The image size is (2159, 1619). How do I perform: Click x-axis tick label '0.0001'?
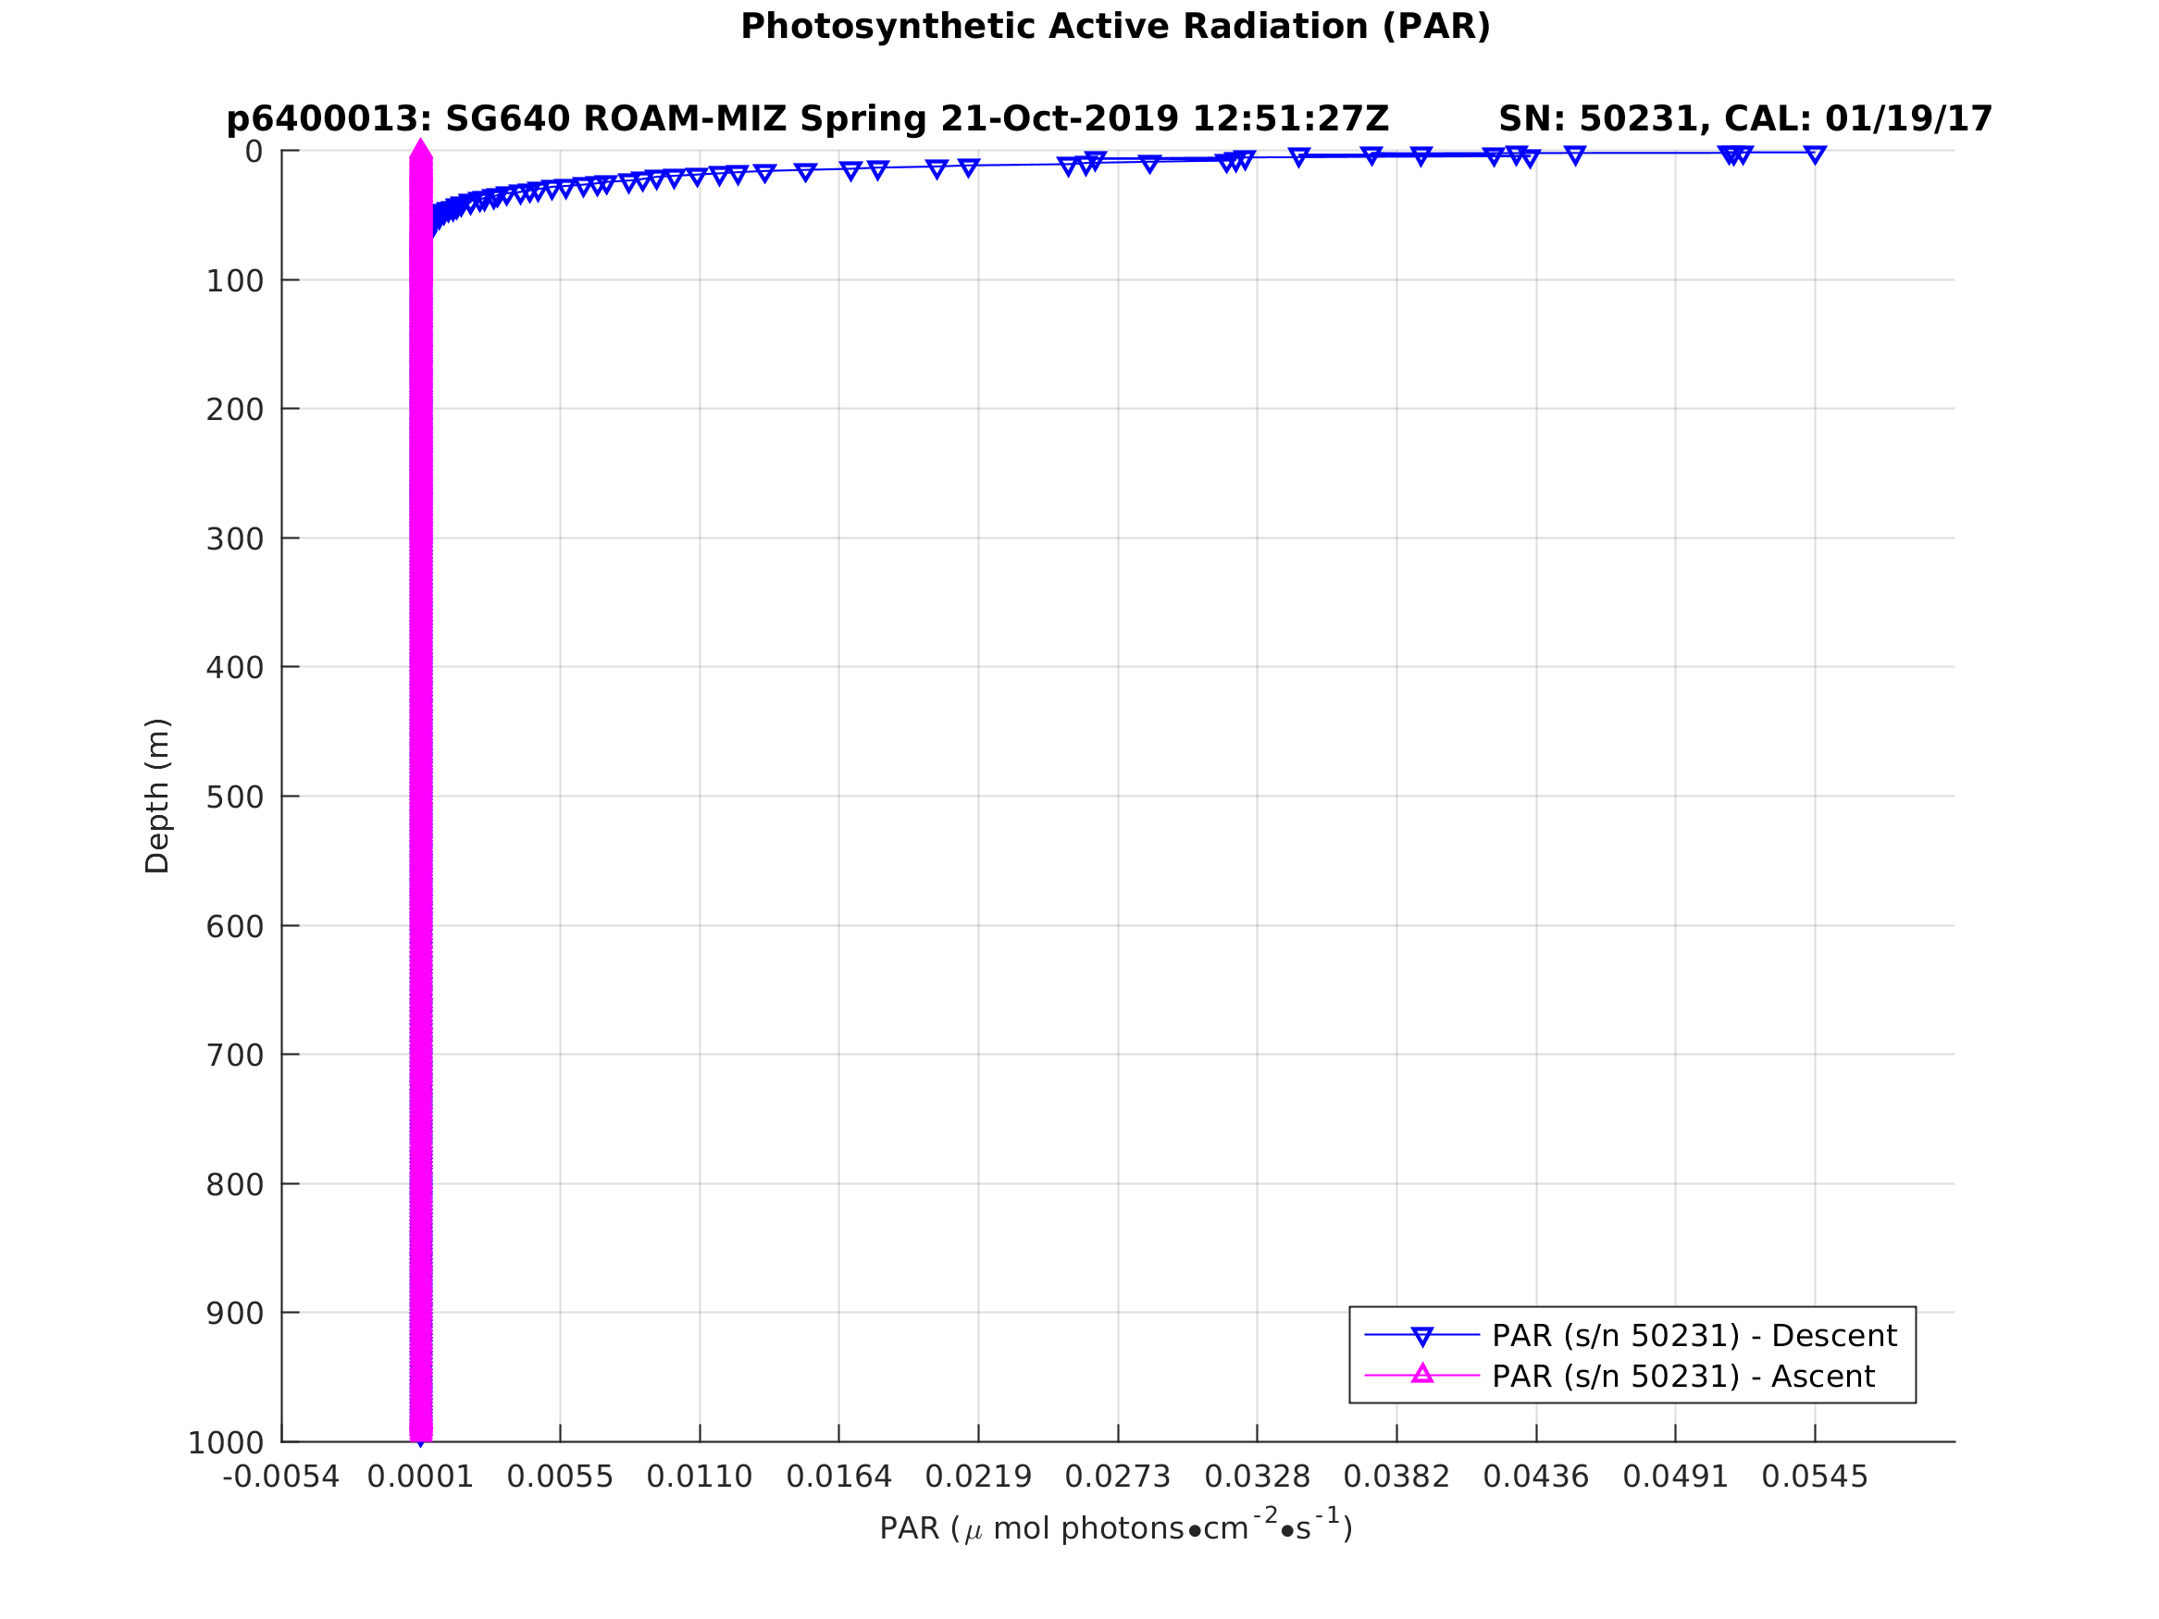pyautogui.click(x=421, y=1477)
